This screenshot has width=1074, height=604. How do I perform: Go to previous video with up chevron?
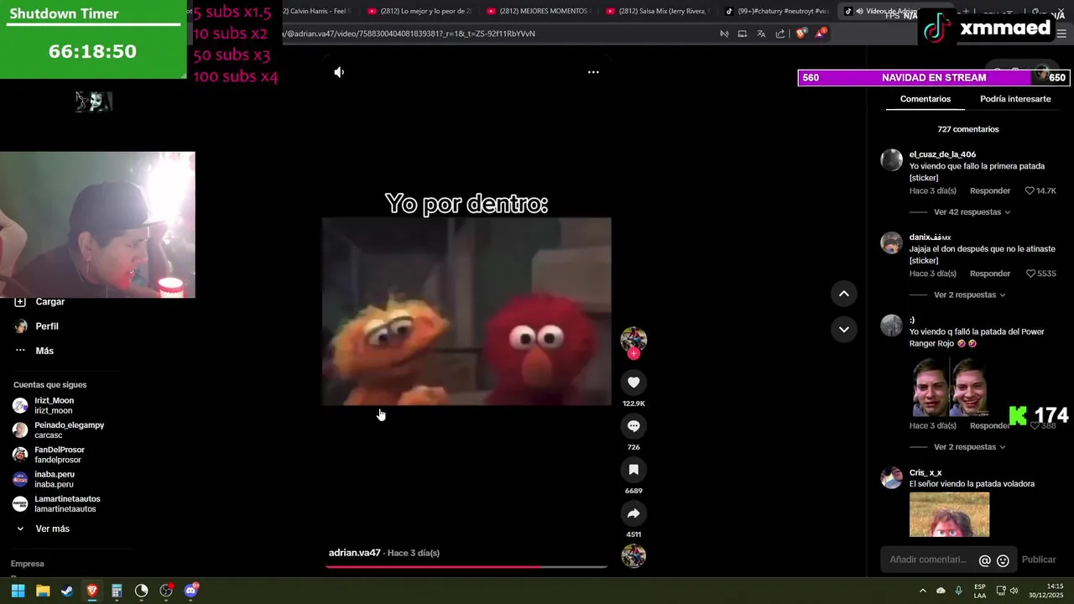pyautogui.click(x=844, y=294)
